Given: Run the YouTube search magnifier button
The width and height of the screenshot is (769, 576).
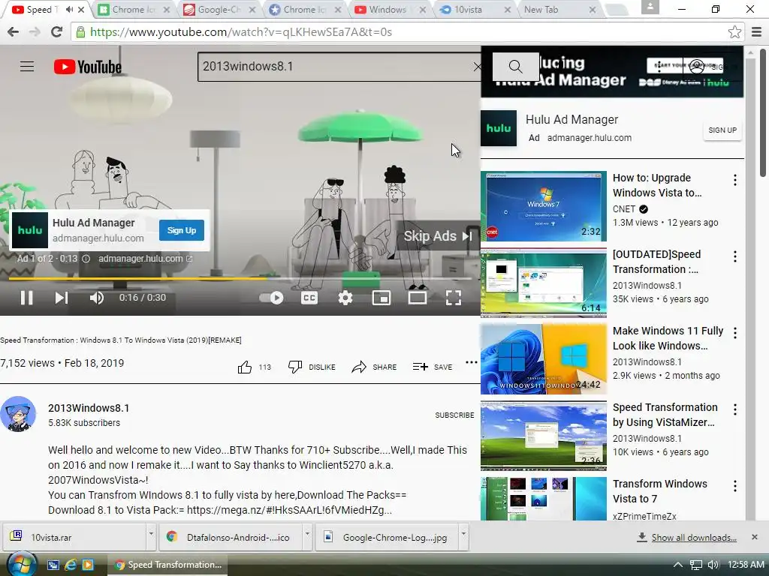Looking at the screenshot, I should coord(515,67).
